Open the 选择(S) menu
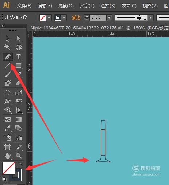Image resolution: width=169 pixels, height=185 pixels. pos(108,6)
